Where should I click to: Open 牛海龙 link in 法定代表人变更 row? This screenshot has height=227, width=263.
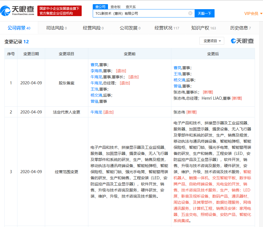[x=96, y=112]
